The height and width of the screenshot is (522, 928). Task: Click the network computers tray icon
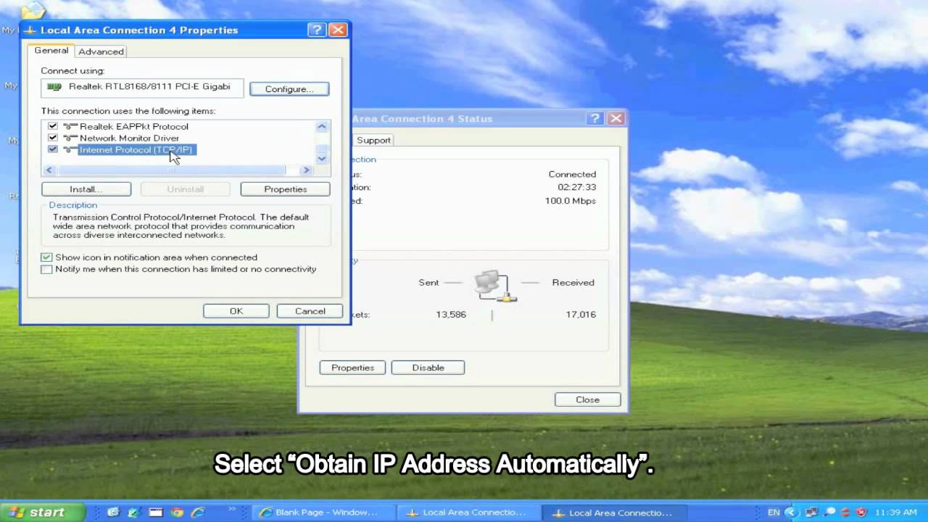coord(813,512)
